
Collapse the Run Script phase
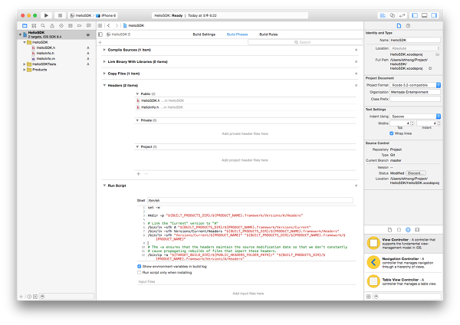click(x=104, y=185)
